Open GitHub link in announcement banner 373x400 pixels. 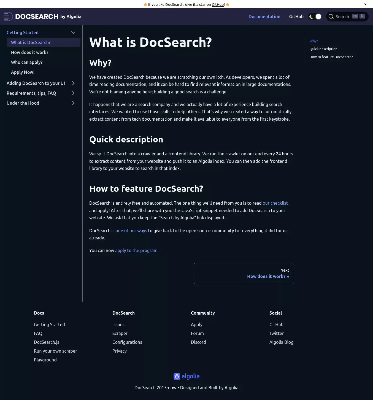click(218, 4)
